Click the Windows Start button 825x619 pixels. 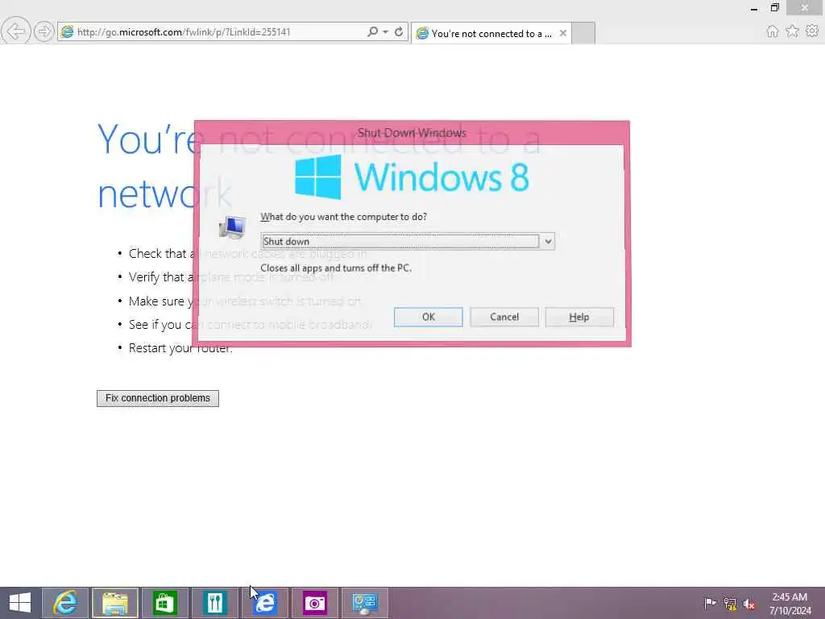tap(20, 603)
